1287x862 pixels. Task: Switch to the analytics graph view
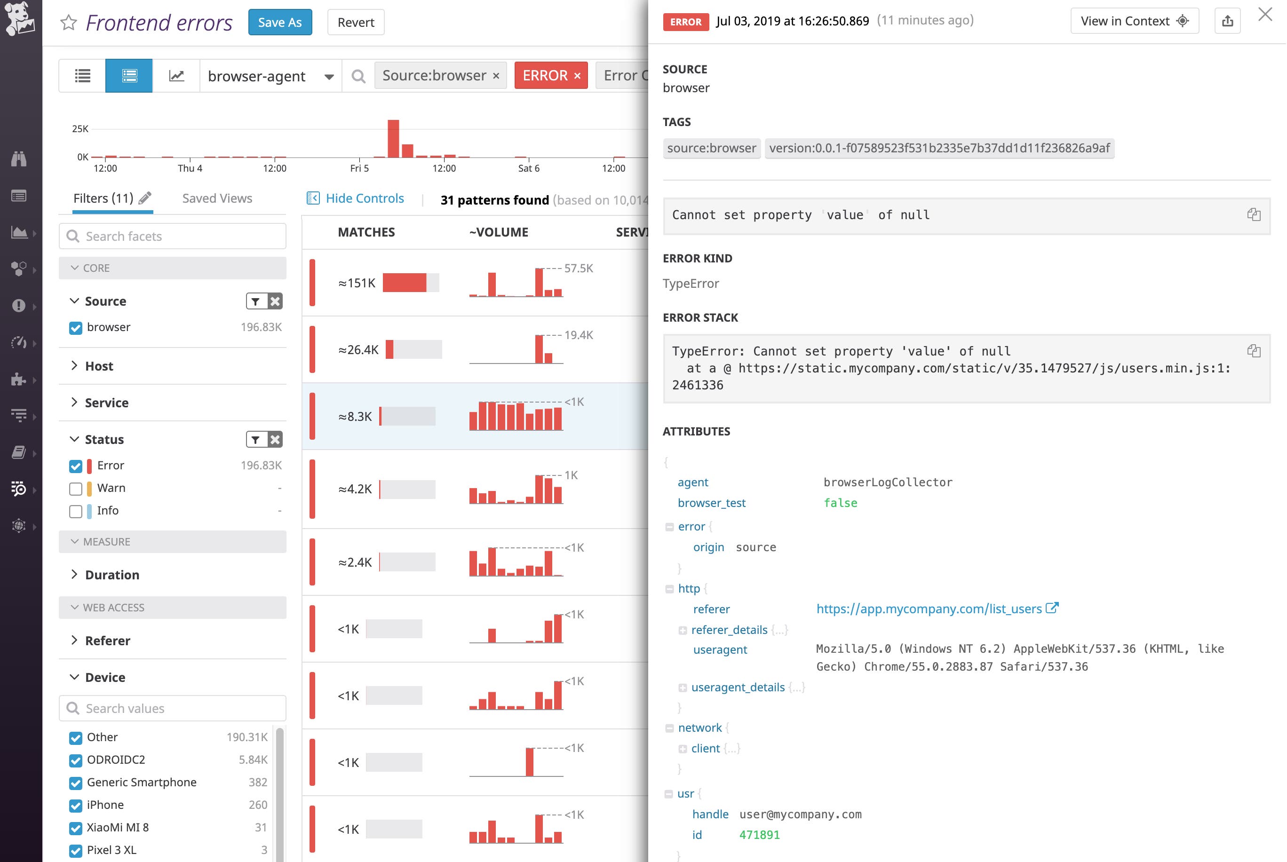coord(175,75)
